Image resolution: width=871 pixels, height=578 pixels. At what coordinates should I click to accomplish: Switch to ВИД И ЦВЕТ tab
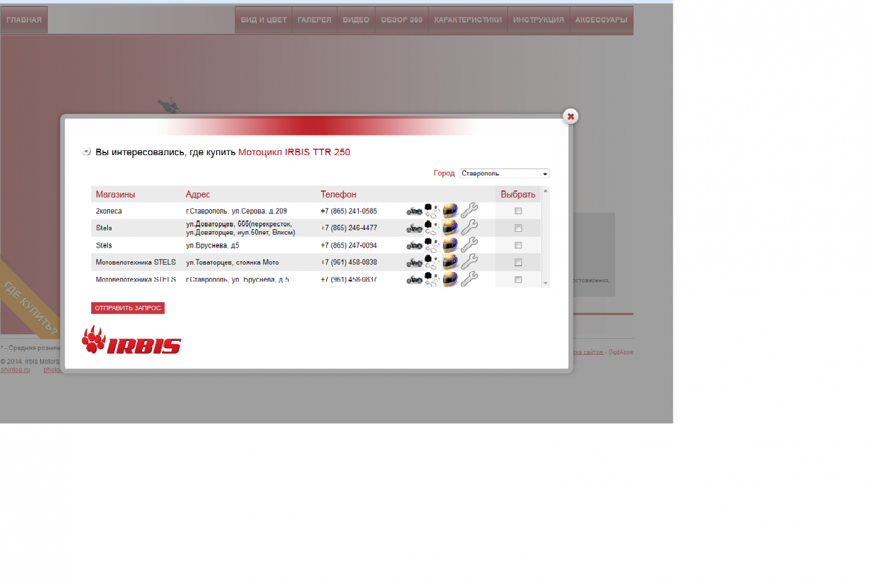pyautogui.click(x=263, y=20)
